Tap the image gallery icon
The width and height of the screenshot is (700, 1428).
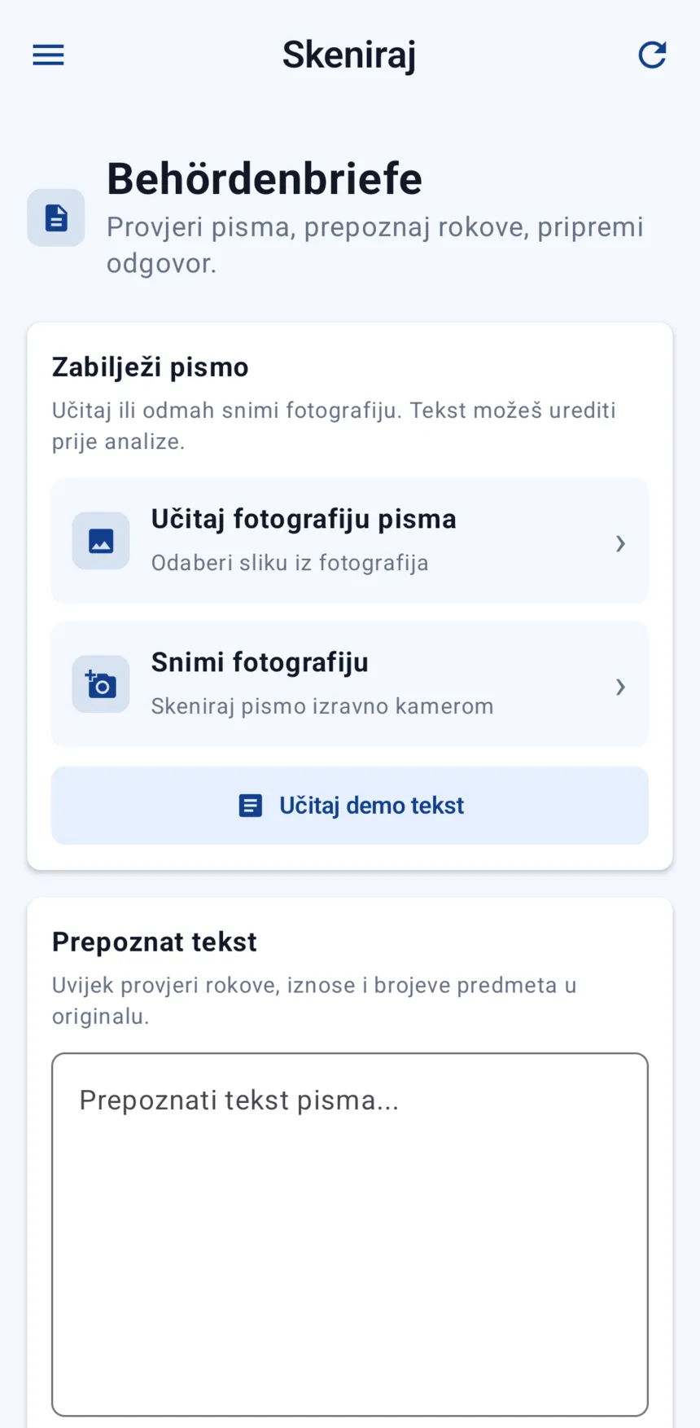point(101,541)
